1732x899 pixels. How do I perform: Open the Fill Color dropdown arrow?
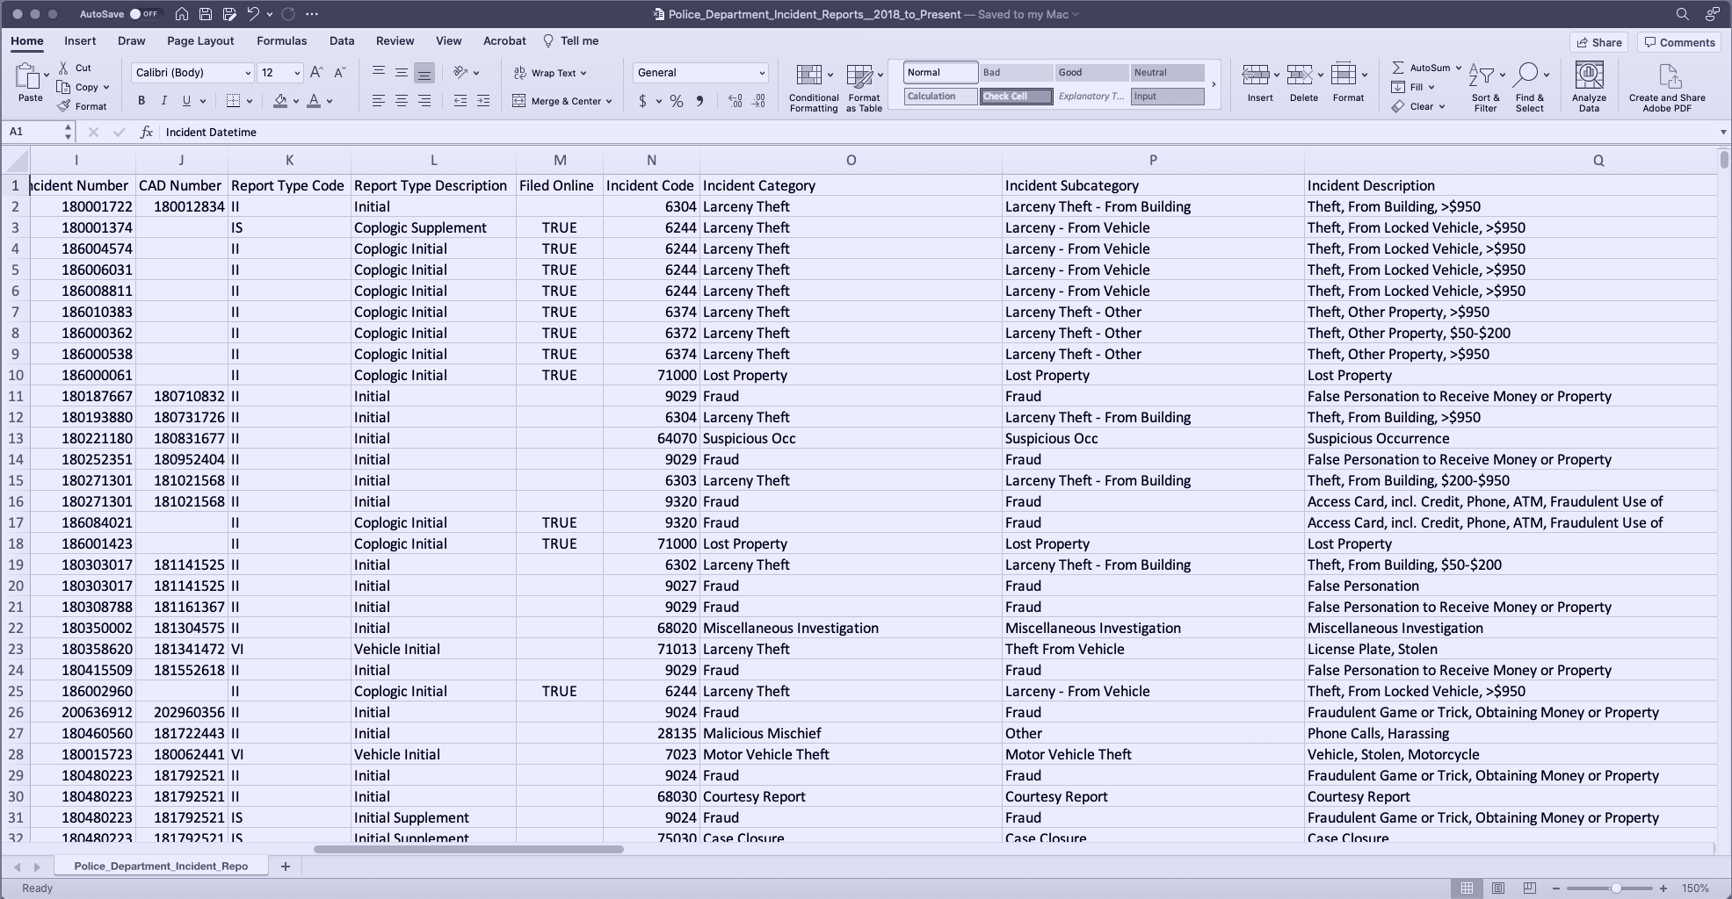pos(296,101)
